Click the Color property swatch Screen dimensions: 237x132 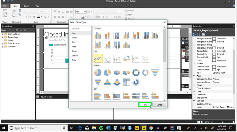click(x=214, y=60)
